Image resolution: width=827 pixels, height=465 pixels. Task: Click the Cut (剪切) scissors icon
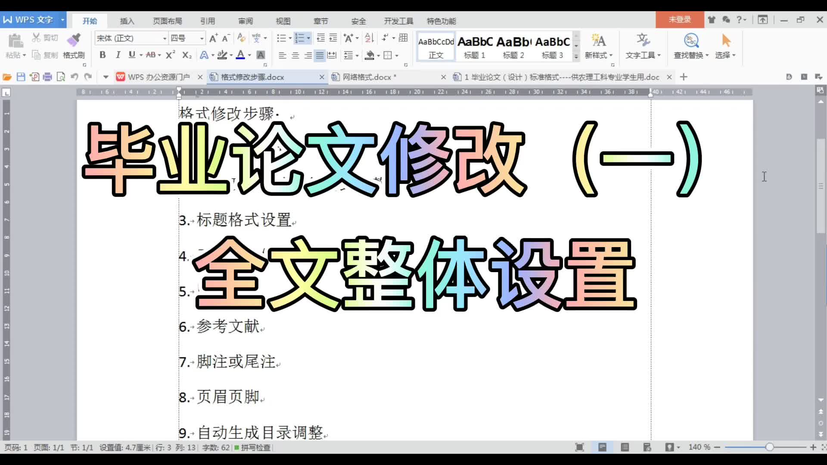click(x=36, y=37)
